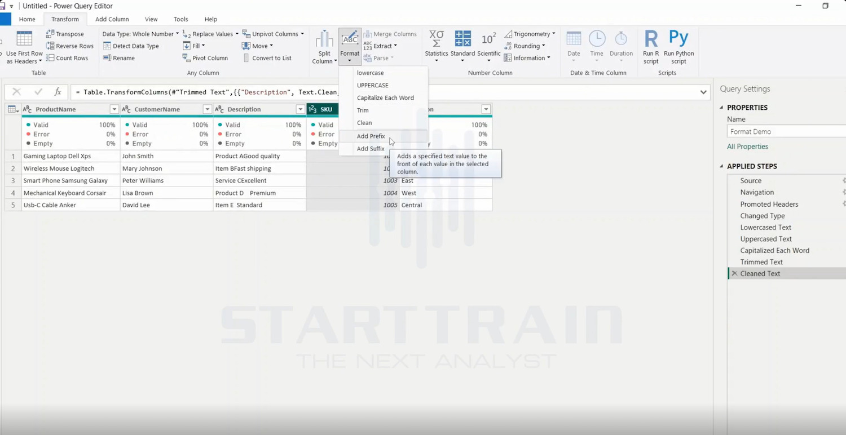Click the fx insert step button
The image size is (846, 435).
(58, 92)
